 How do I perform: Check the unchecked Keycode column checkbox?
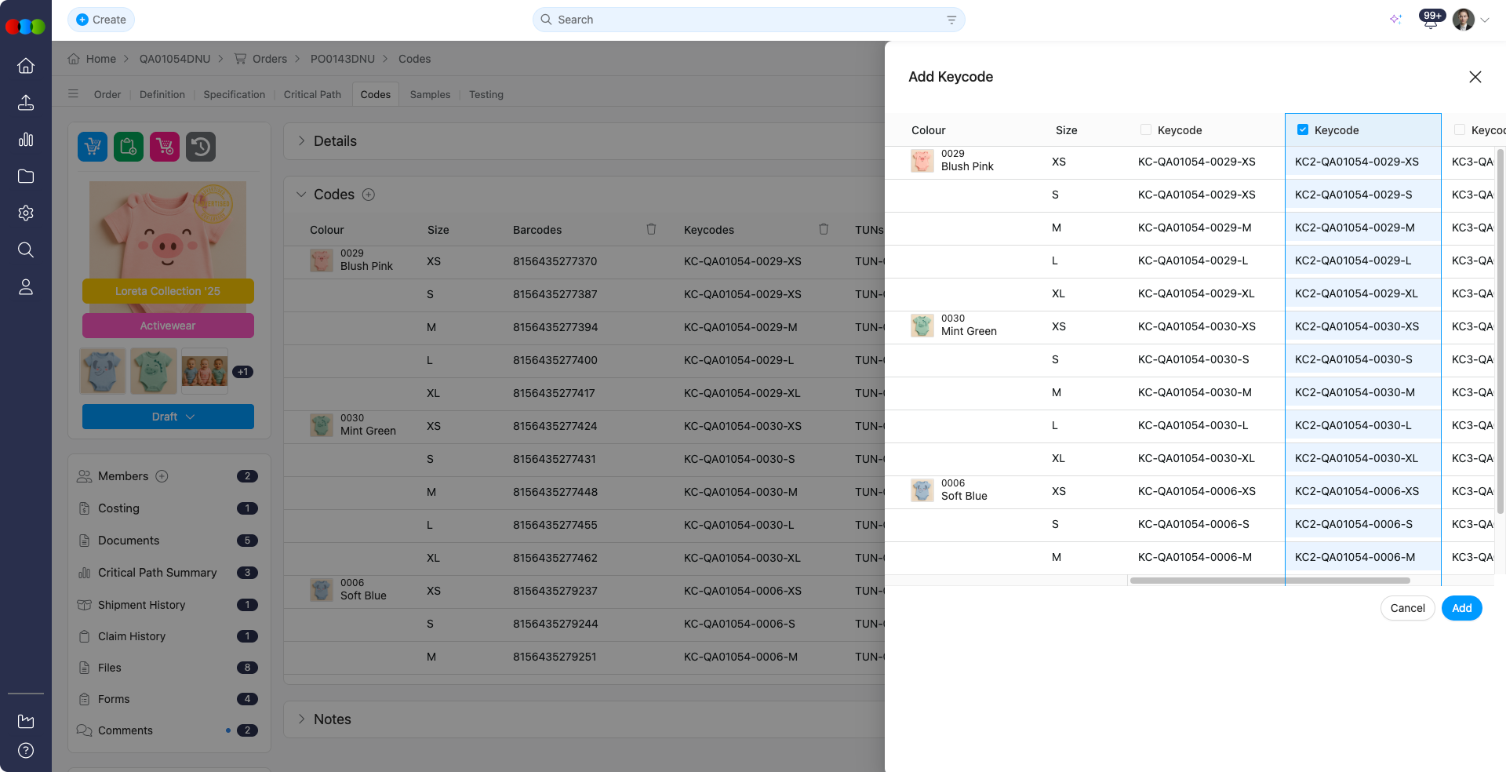1146,129
